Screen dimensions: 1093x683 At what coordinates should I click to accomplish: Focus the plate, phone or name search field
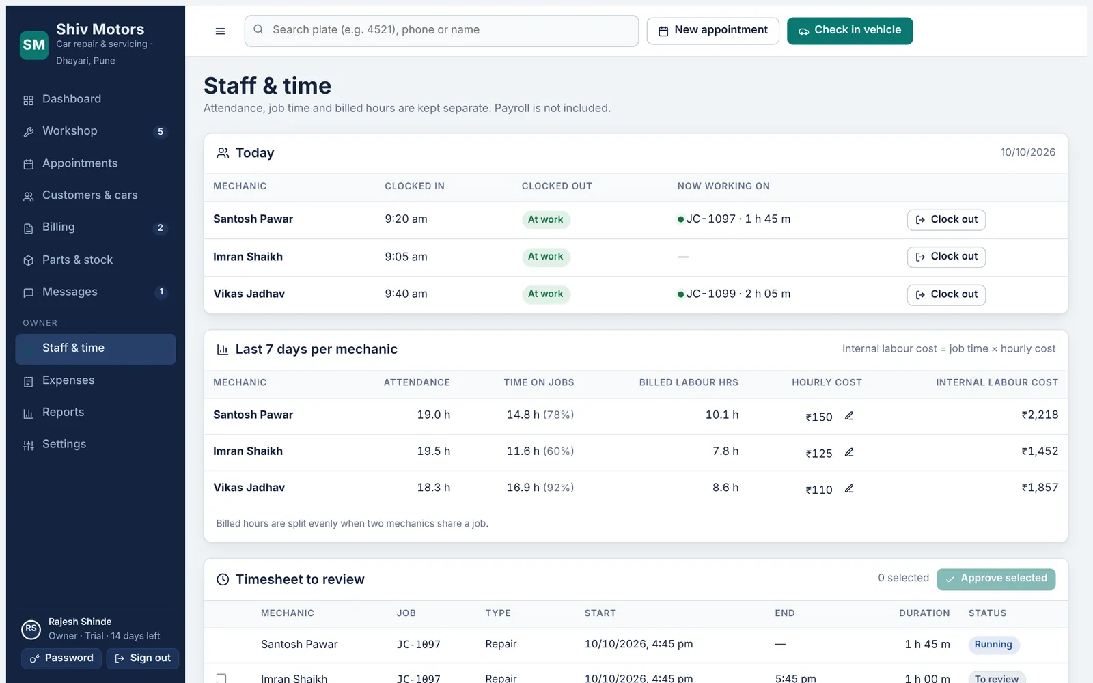pos(441,31)
